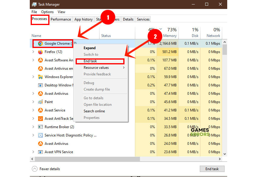Image resolution: width=257 pixels, height=177 pixels.
Task: Click the Firefox process icon
Action: [40, 52]
